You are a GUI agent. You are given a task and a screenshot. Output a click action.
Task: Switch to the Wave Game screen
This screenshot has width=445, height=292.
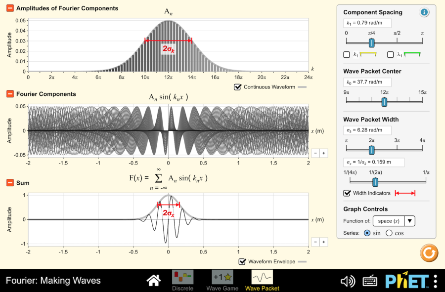point(222,280)
